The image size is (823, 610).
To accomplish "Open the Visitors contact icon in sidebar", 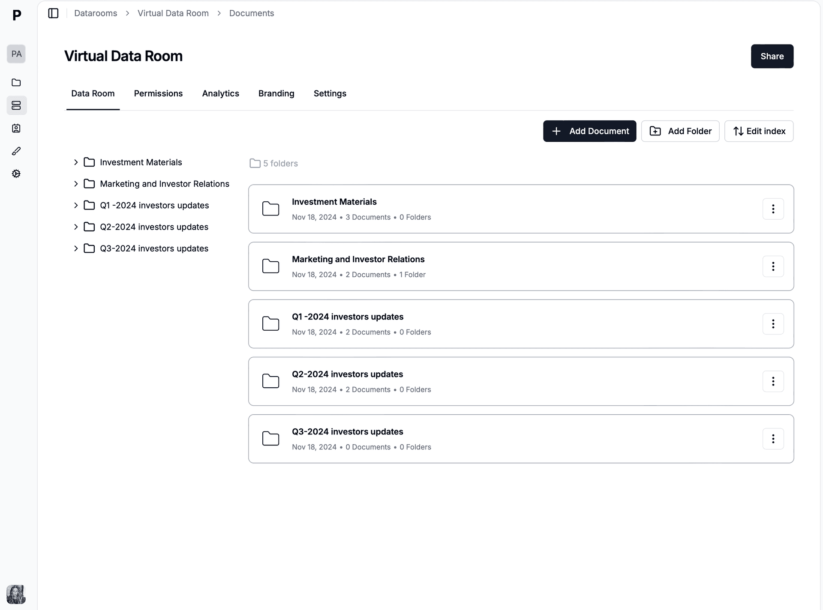I will [x=16, y=128].
